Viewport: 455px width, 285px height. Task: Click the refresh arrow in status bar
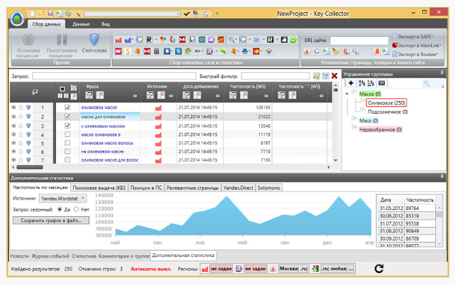coord(379,270)
